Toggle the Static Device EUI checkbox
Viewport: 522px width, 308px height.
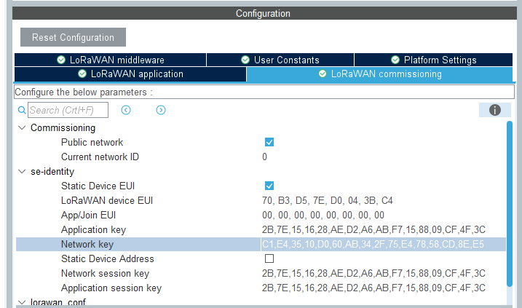tap(269, 186)
